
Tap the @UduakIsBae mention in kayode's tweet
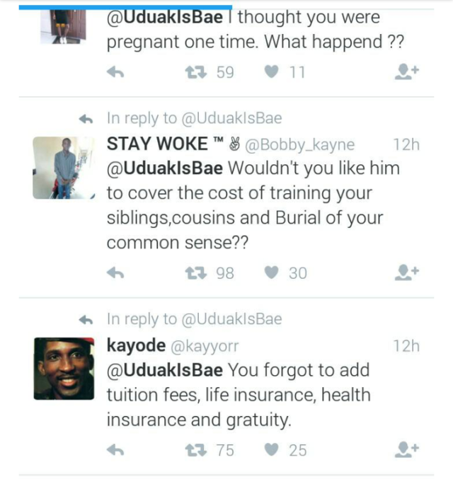(164, 370)
